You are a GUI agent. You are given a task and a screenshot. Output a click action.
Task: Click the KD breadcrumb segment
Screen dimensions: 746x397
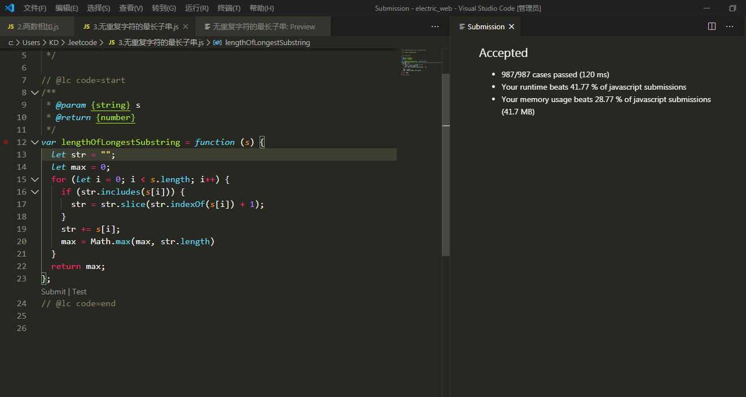click(54, 42)
